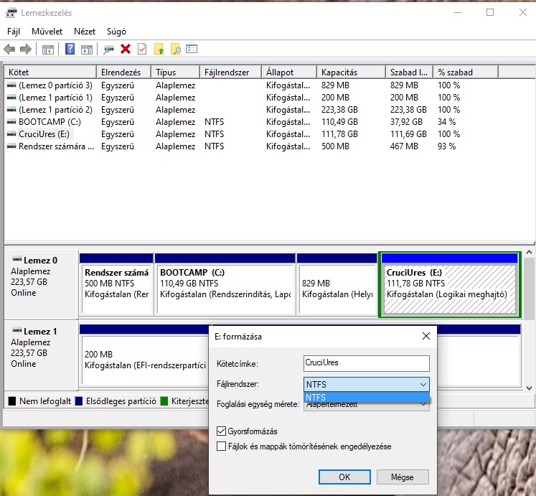Select CruciUres (E:) partition block on Lemez 0
Viewport: 536px width, 496px height.
[449, 284]
